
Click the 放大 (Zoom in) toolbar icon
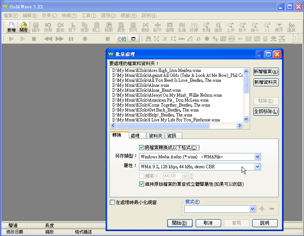[x=242, y=27]
